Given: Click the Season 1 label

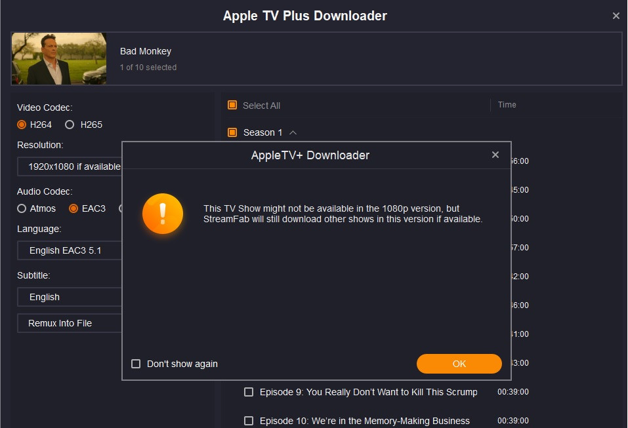Looking at the screenshot, I should point(262,132).
